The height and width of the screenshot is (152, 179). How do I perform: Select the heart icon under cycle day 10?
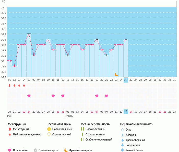(53, 96)
